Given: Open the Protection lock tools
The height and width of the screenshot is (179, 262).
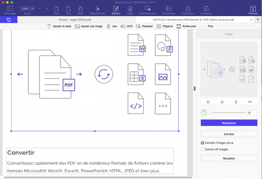Looking at the screenshot, I should (188, 10).
